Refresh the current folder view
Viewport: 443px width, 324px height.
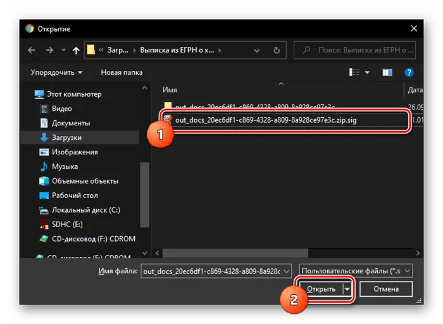pos(277,50)
